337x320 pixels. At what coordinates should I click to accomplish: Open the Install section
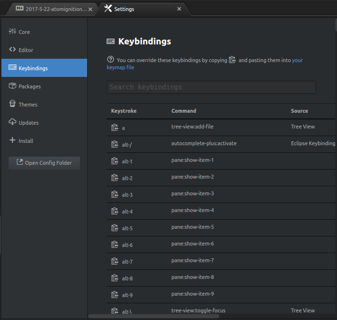tap(44, 141)
